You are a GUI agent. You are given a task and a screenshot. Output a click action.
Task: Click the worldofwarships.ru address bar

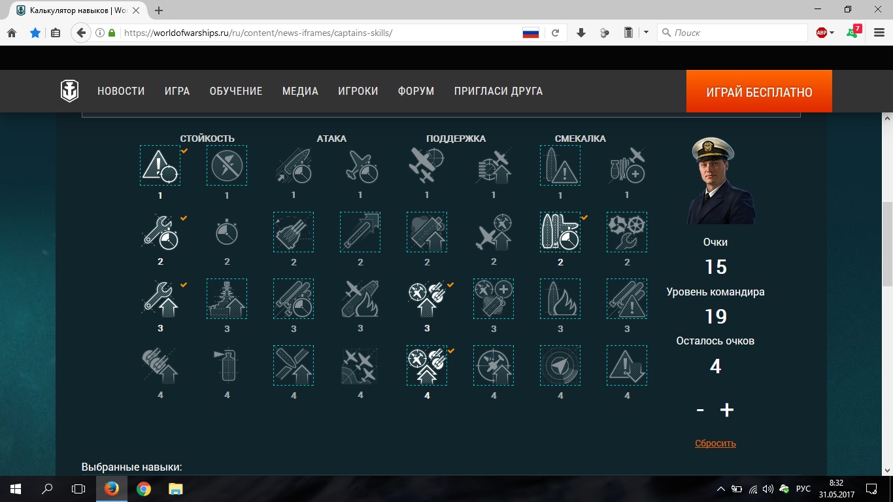(320, 33)
